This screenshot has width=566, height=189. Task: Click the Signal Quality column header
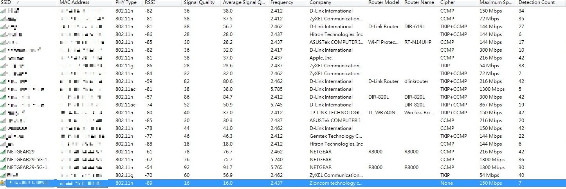pos(199,3)
